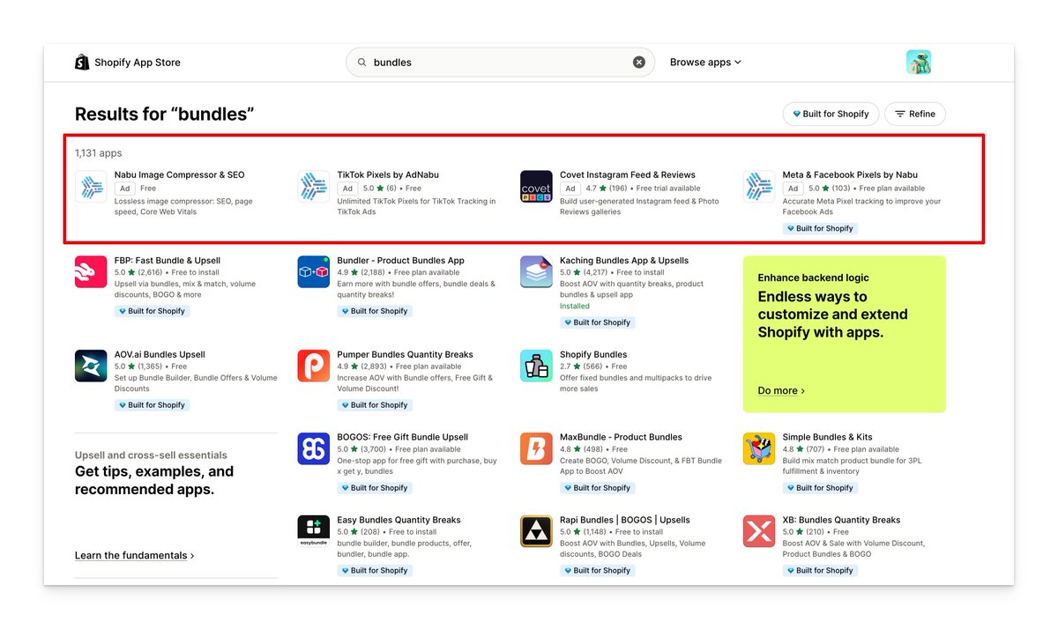Follow the Do more link

click(x=781, y=390)
